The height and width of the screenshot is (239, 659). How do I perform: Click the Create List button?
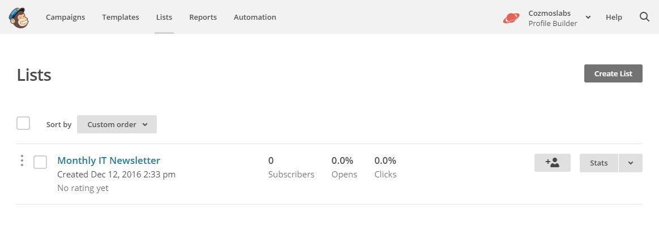613,73
